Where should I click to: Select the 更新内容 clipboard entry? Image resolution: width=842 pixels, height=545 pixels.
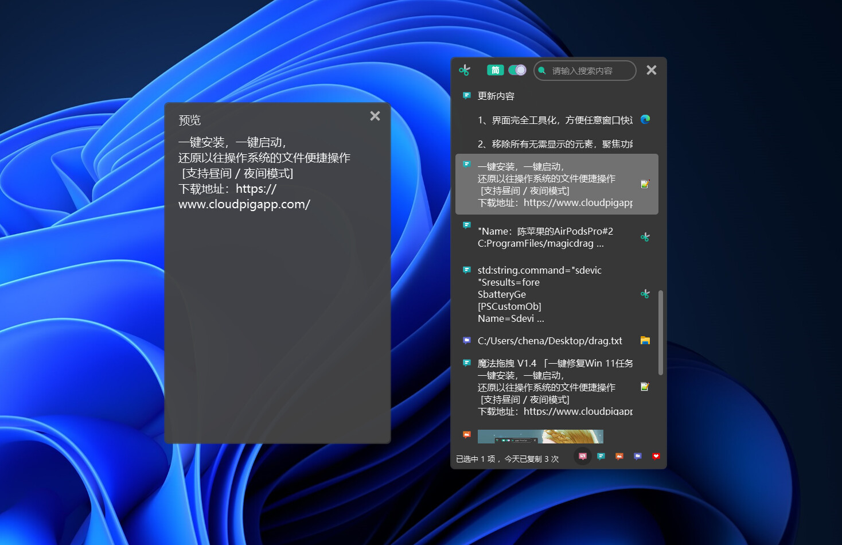496,96
